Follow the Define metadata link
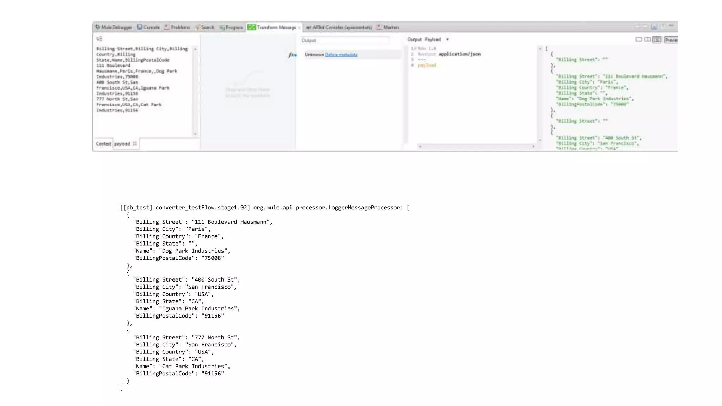Viewport: 722px width, 406px height. [x=341, y=55]
